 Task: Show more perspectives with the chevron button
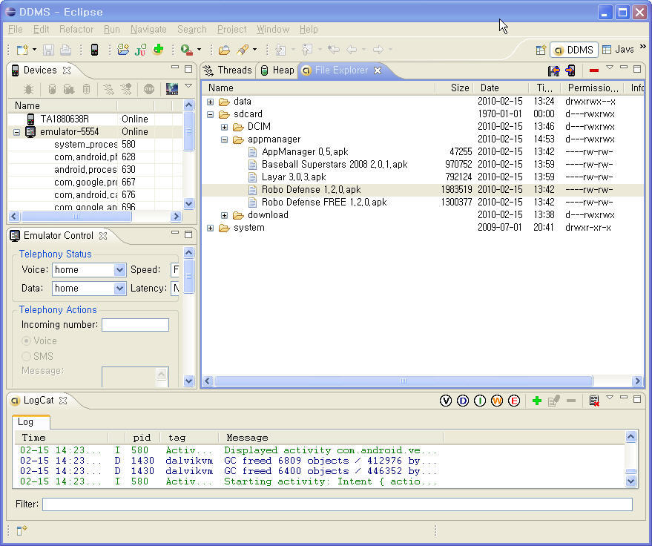point(643,47)
